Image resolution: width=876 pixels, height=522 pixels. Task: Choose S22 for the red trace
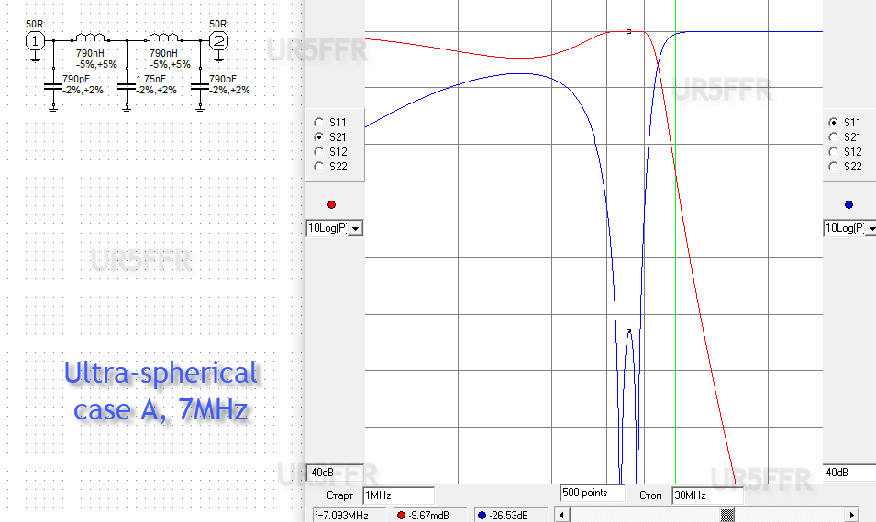pos(319,166)
